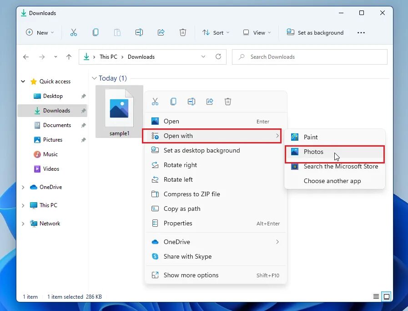The height and width of the screenshot is (311, 408).
Task: Open the See more ellipsis menu
Action: coord(361,33)
